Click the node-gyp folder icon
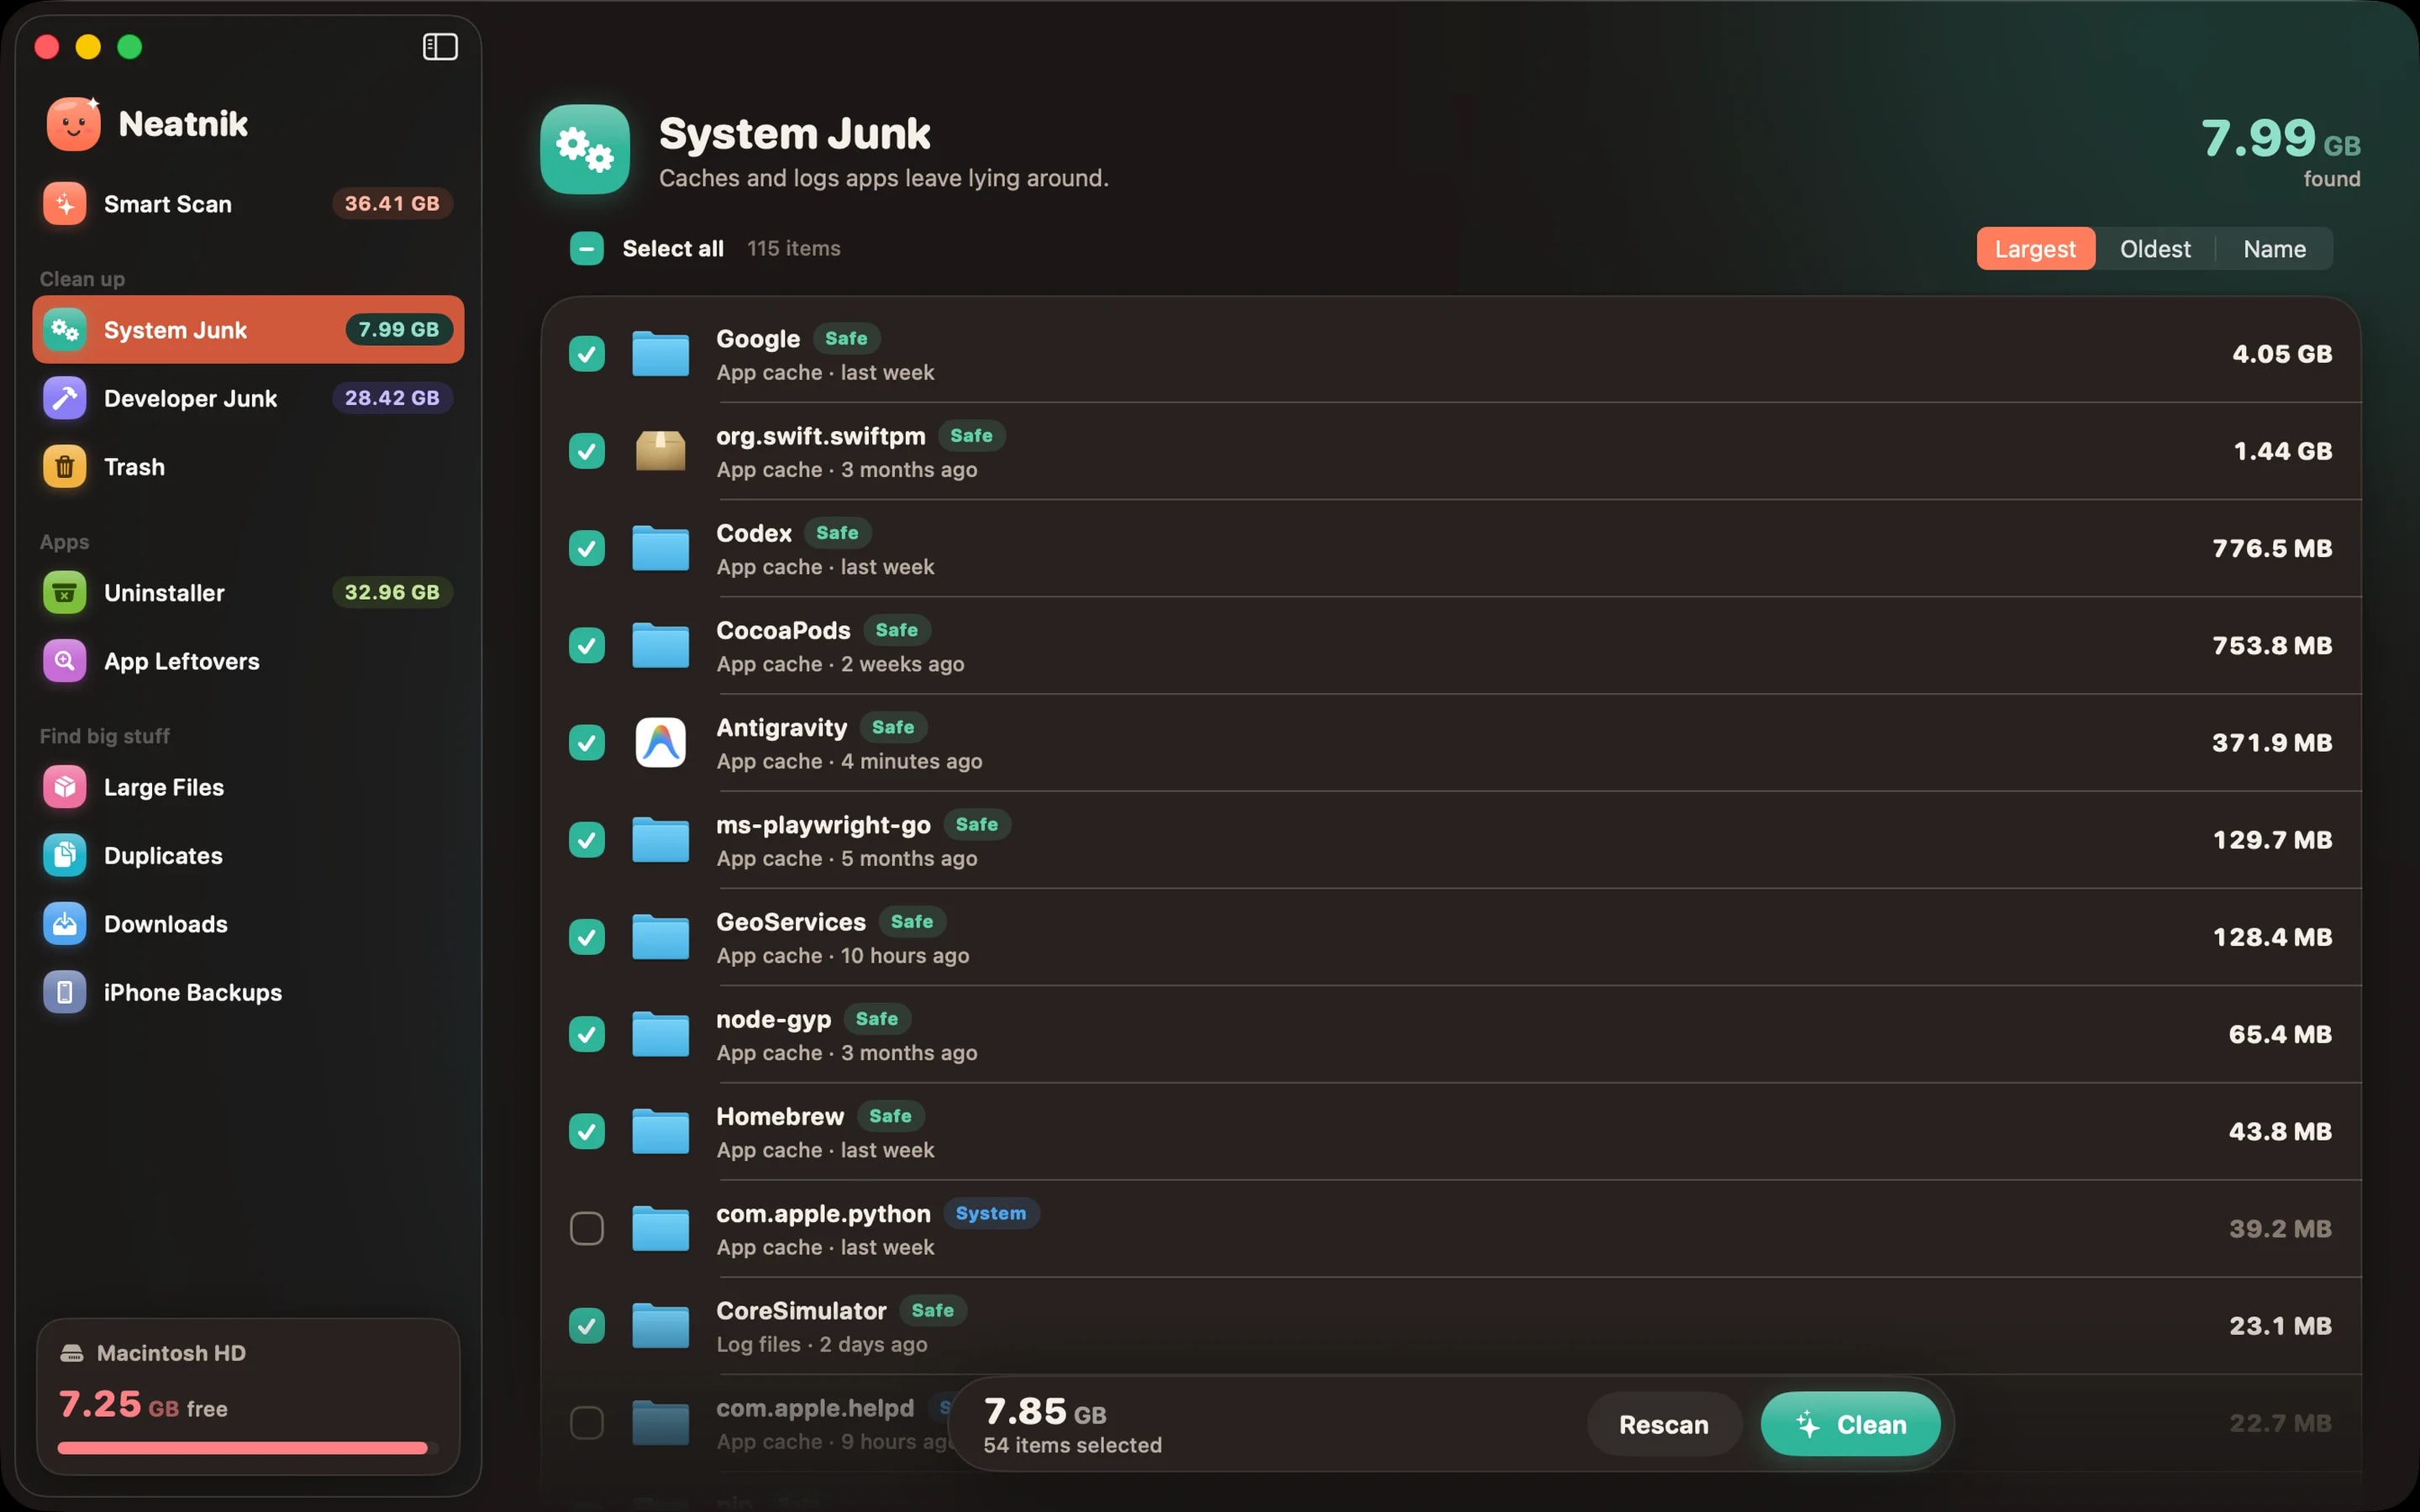 661,1034
